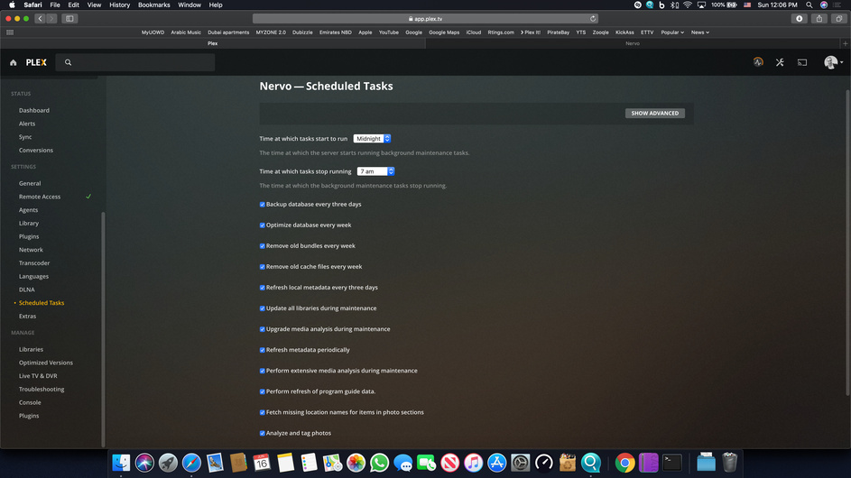Open a new Safari tab with plus
Screen dimensions: 851x478
[x=845, y=43]
